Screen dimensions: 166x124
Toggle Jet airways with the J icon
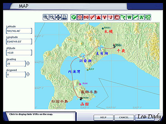111,17
